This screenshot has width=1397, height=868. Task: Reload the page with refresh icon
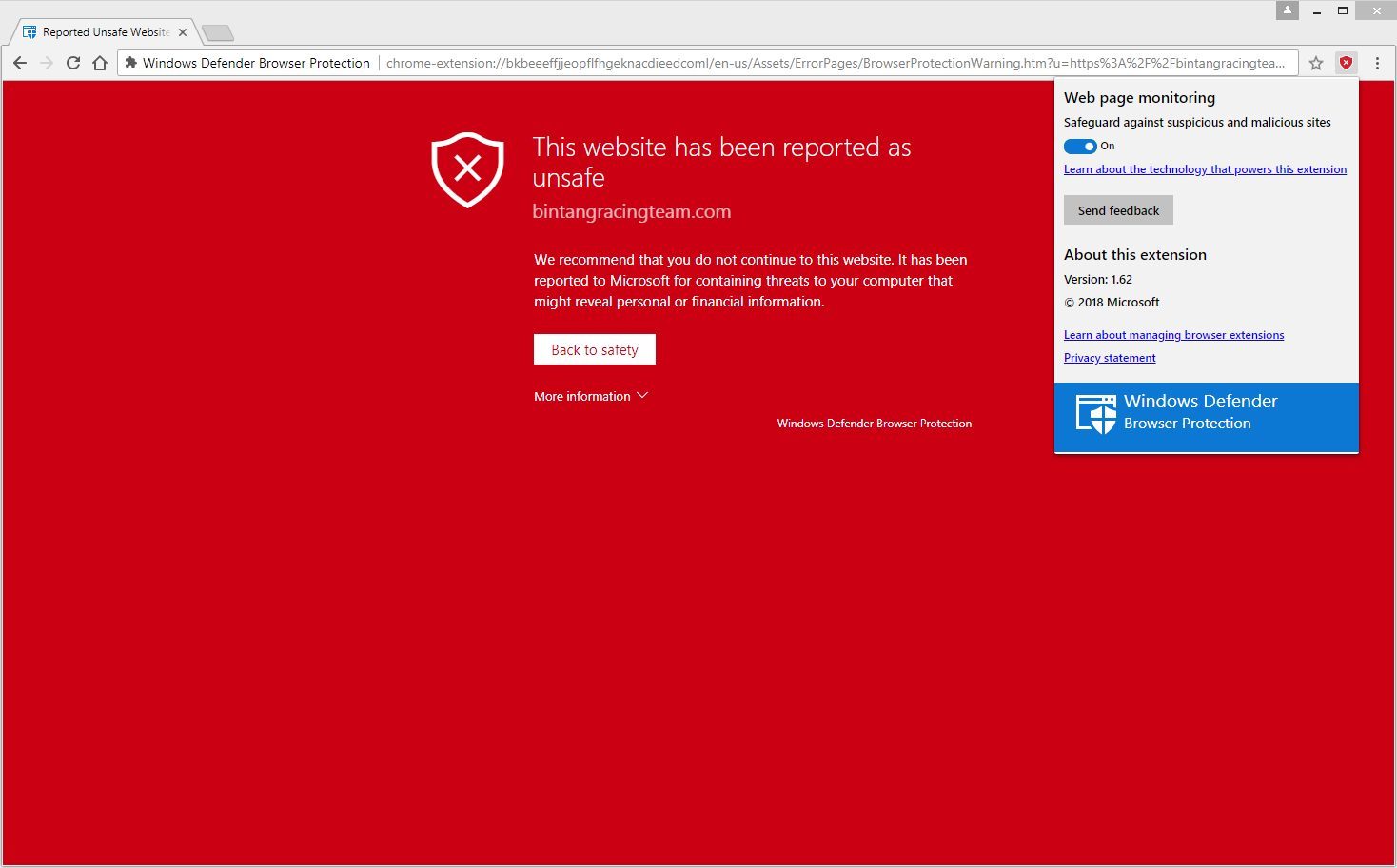73,63
